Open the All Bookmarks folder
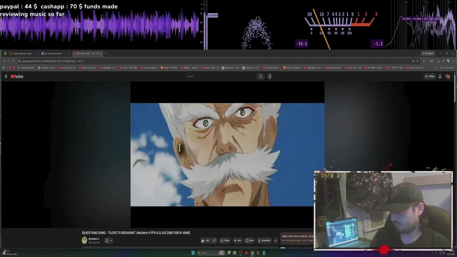Viewport: 457px width, 257px height. [x=447, y=67]
